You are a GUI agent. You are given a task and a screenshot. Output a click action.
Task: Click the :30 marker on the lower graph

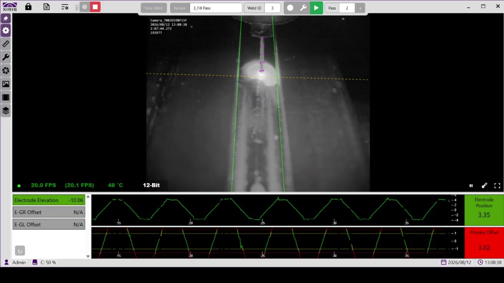click(334, 256)
